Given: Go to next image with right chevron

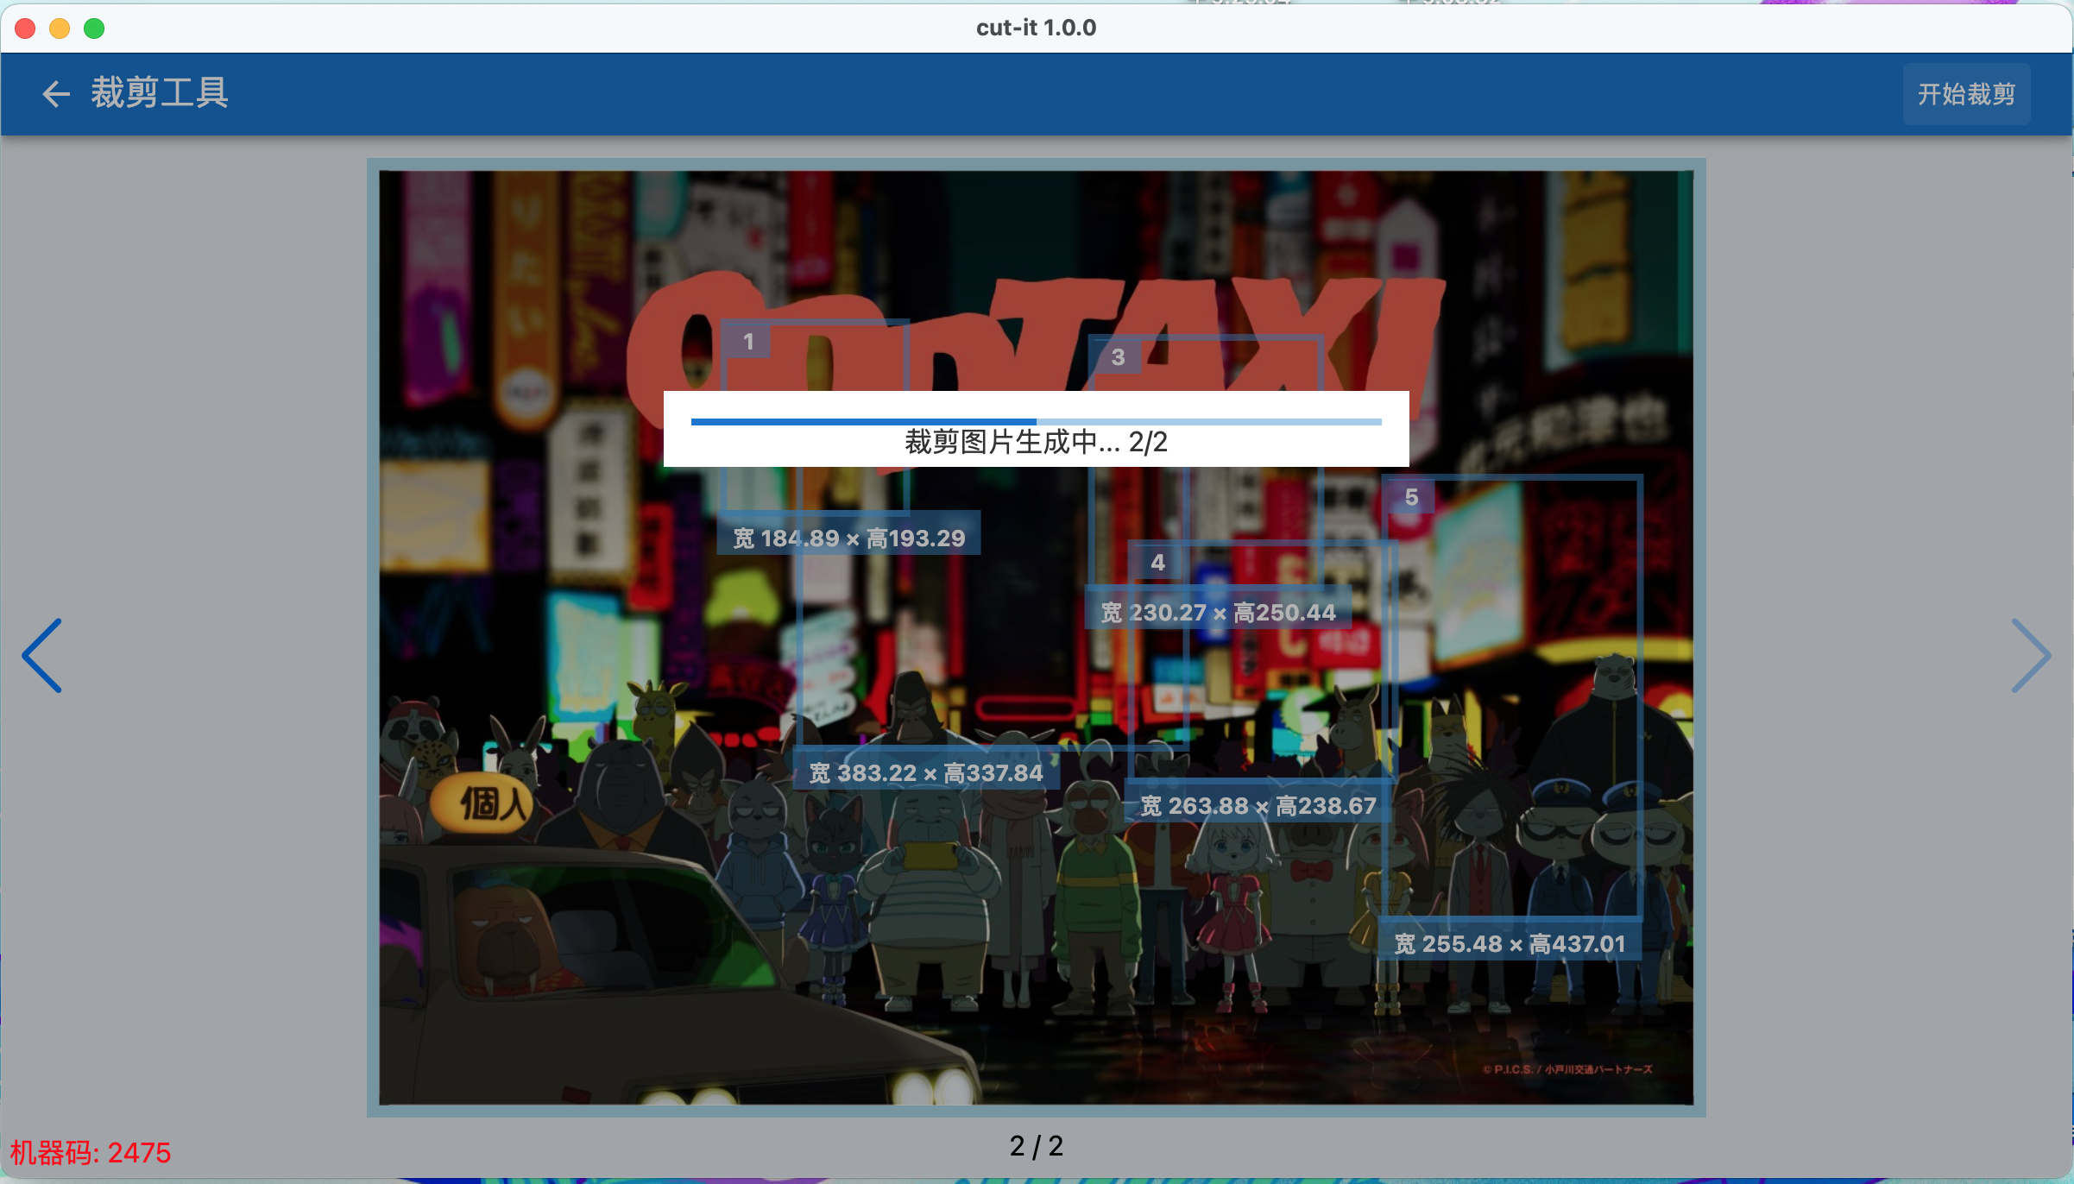Looking at the screenshot, I should tap(2030, 655).
